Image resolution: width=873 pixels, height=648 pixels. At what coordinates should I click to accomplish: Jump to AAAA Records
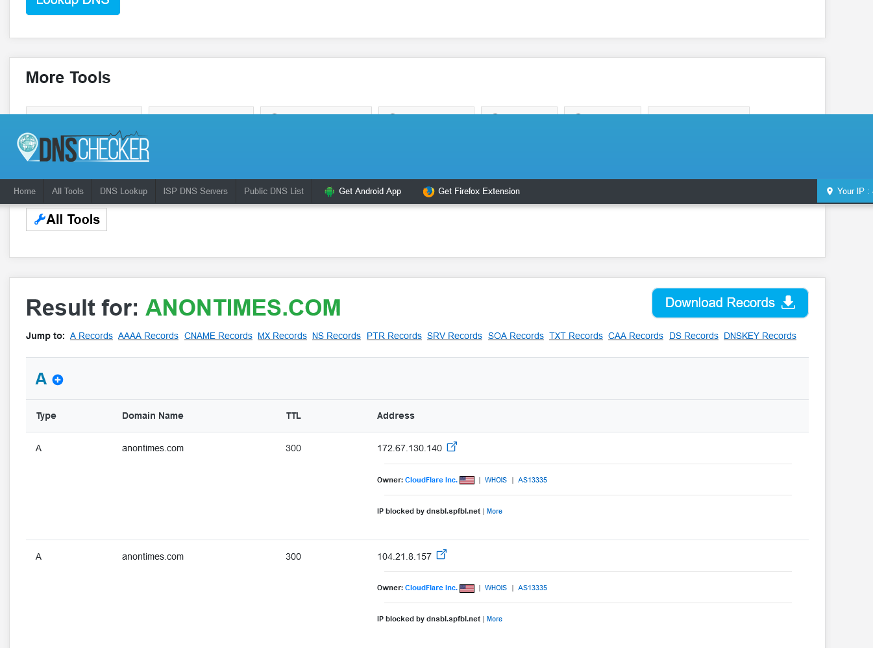(148, 336)
